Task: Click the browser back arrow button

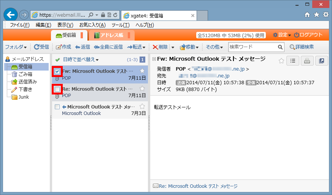Action: [x=11, y=15]
